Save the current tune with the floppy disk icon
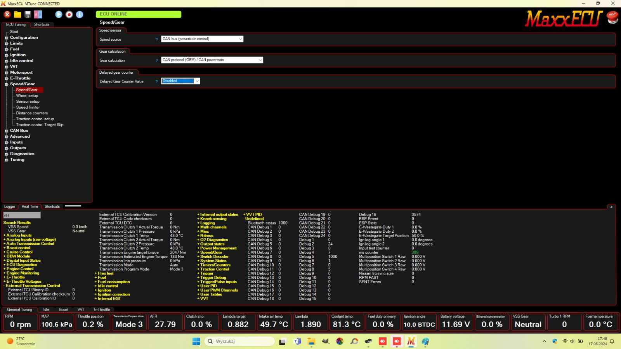 coord(28,14)
